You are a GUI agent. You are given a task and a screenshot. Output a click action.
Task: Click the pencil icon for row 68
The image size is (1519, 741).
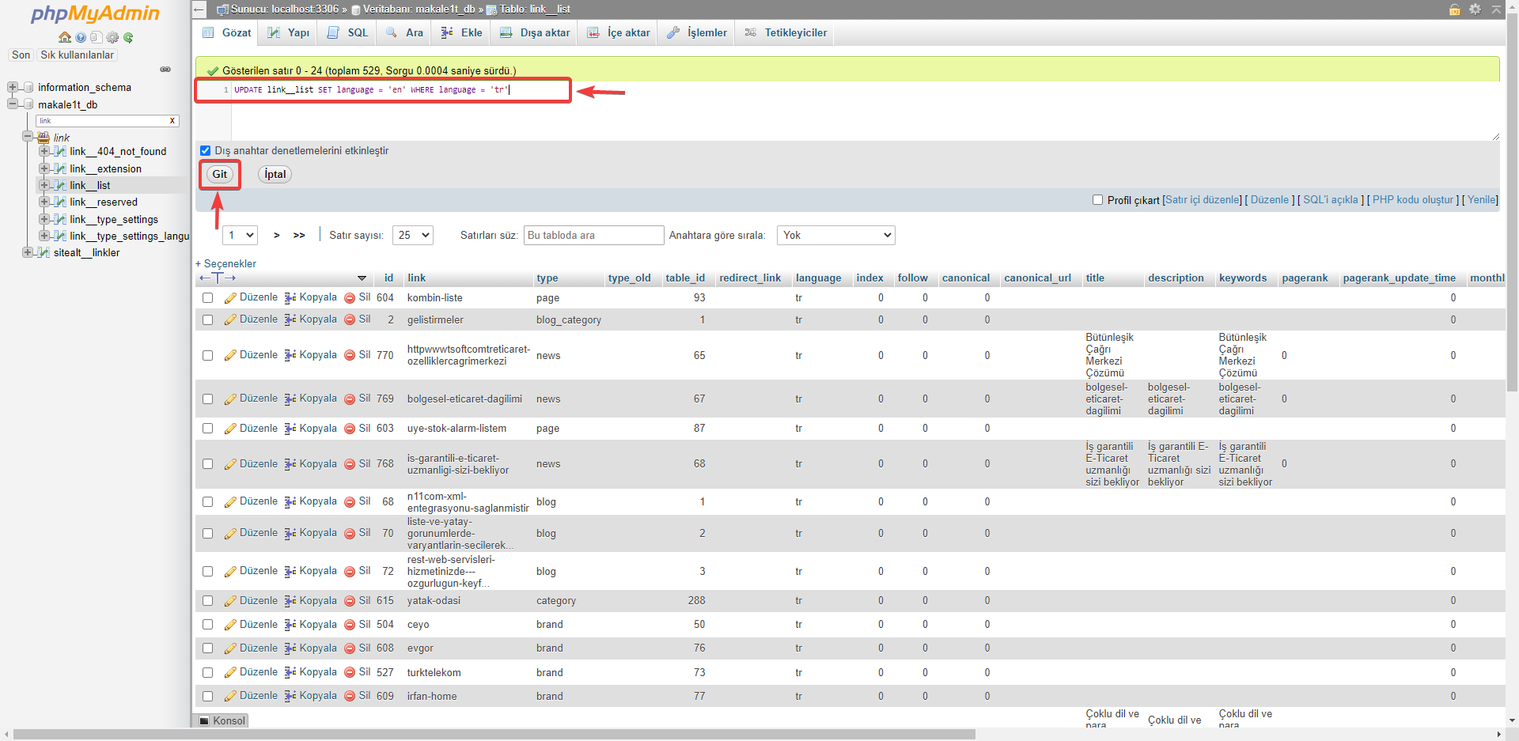click(230, 501)
